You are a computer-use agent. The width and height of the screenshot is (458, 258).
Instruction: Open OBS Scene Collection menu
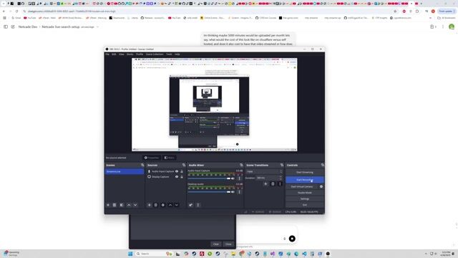click(x=155, y=54)
